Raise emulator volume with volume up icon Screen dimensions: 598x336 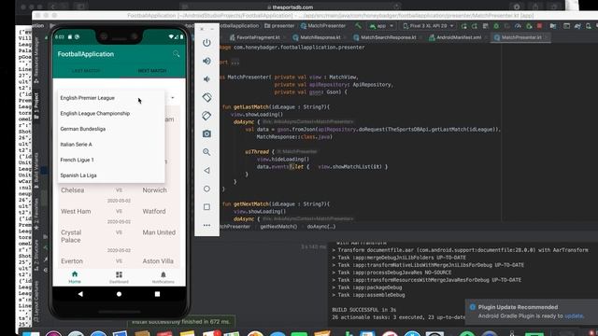click(x=206, y=61)
